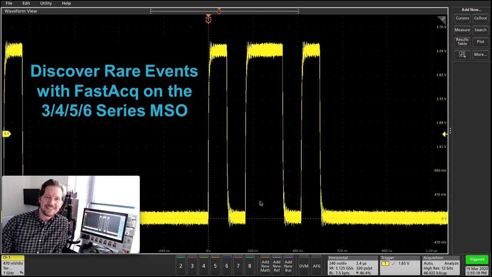Add a Results Table
This screenshot has width=492, height=277.
pos(462,42)
